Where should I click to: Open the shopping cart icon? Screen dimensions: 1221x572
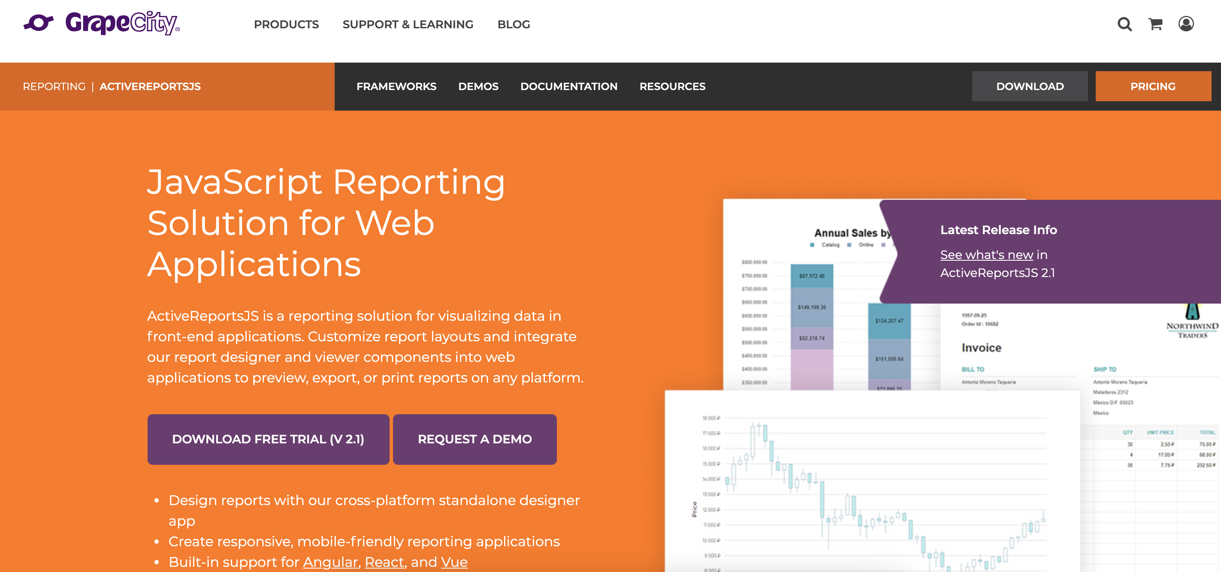click(x=1155, y=24)
